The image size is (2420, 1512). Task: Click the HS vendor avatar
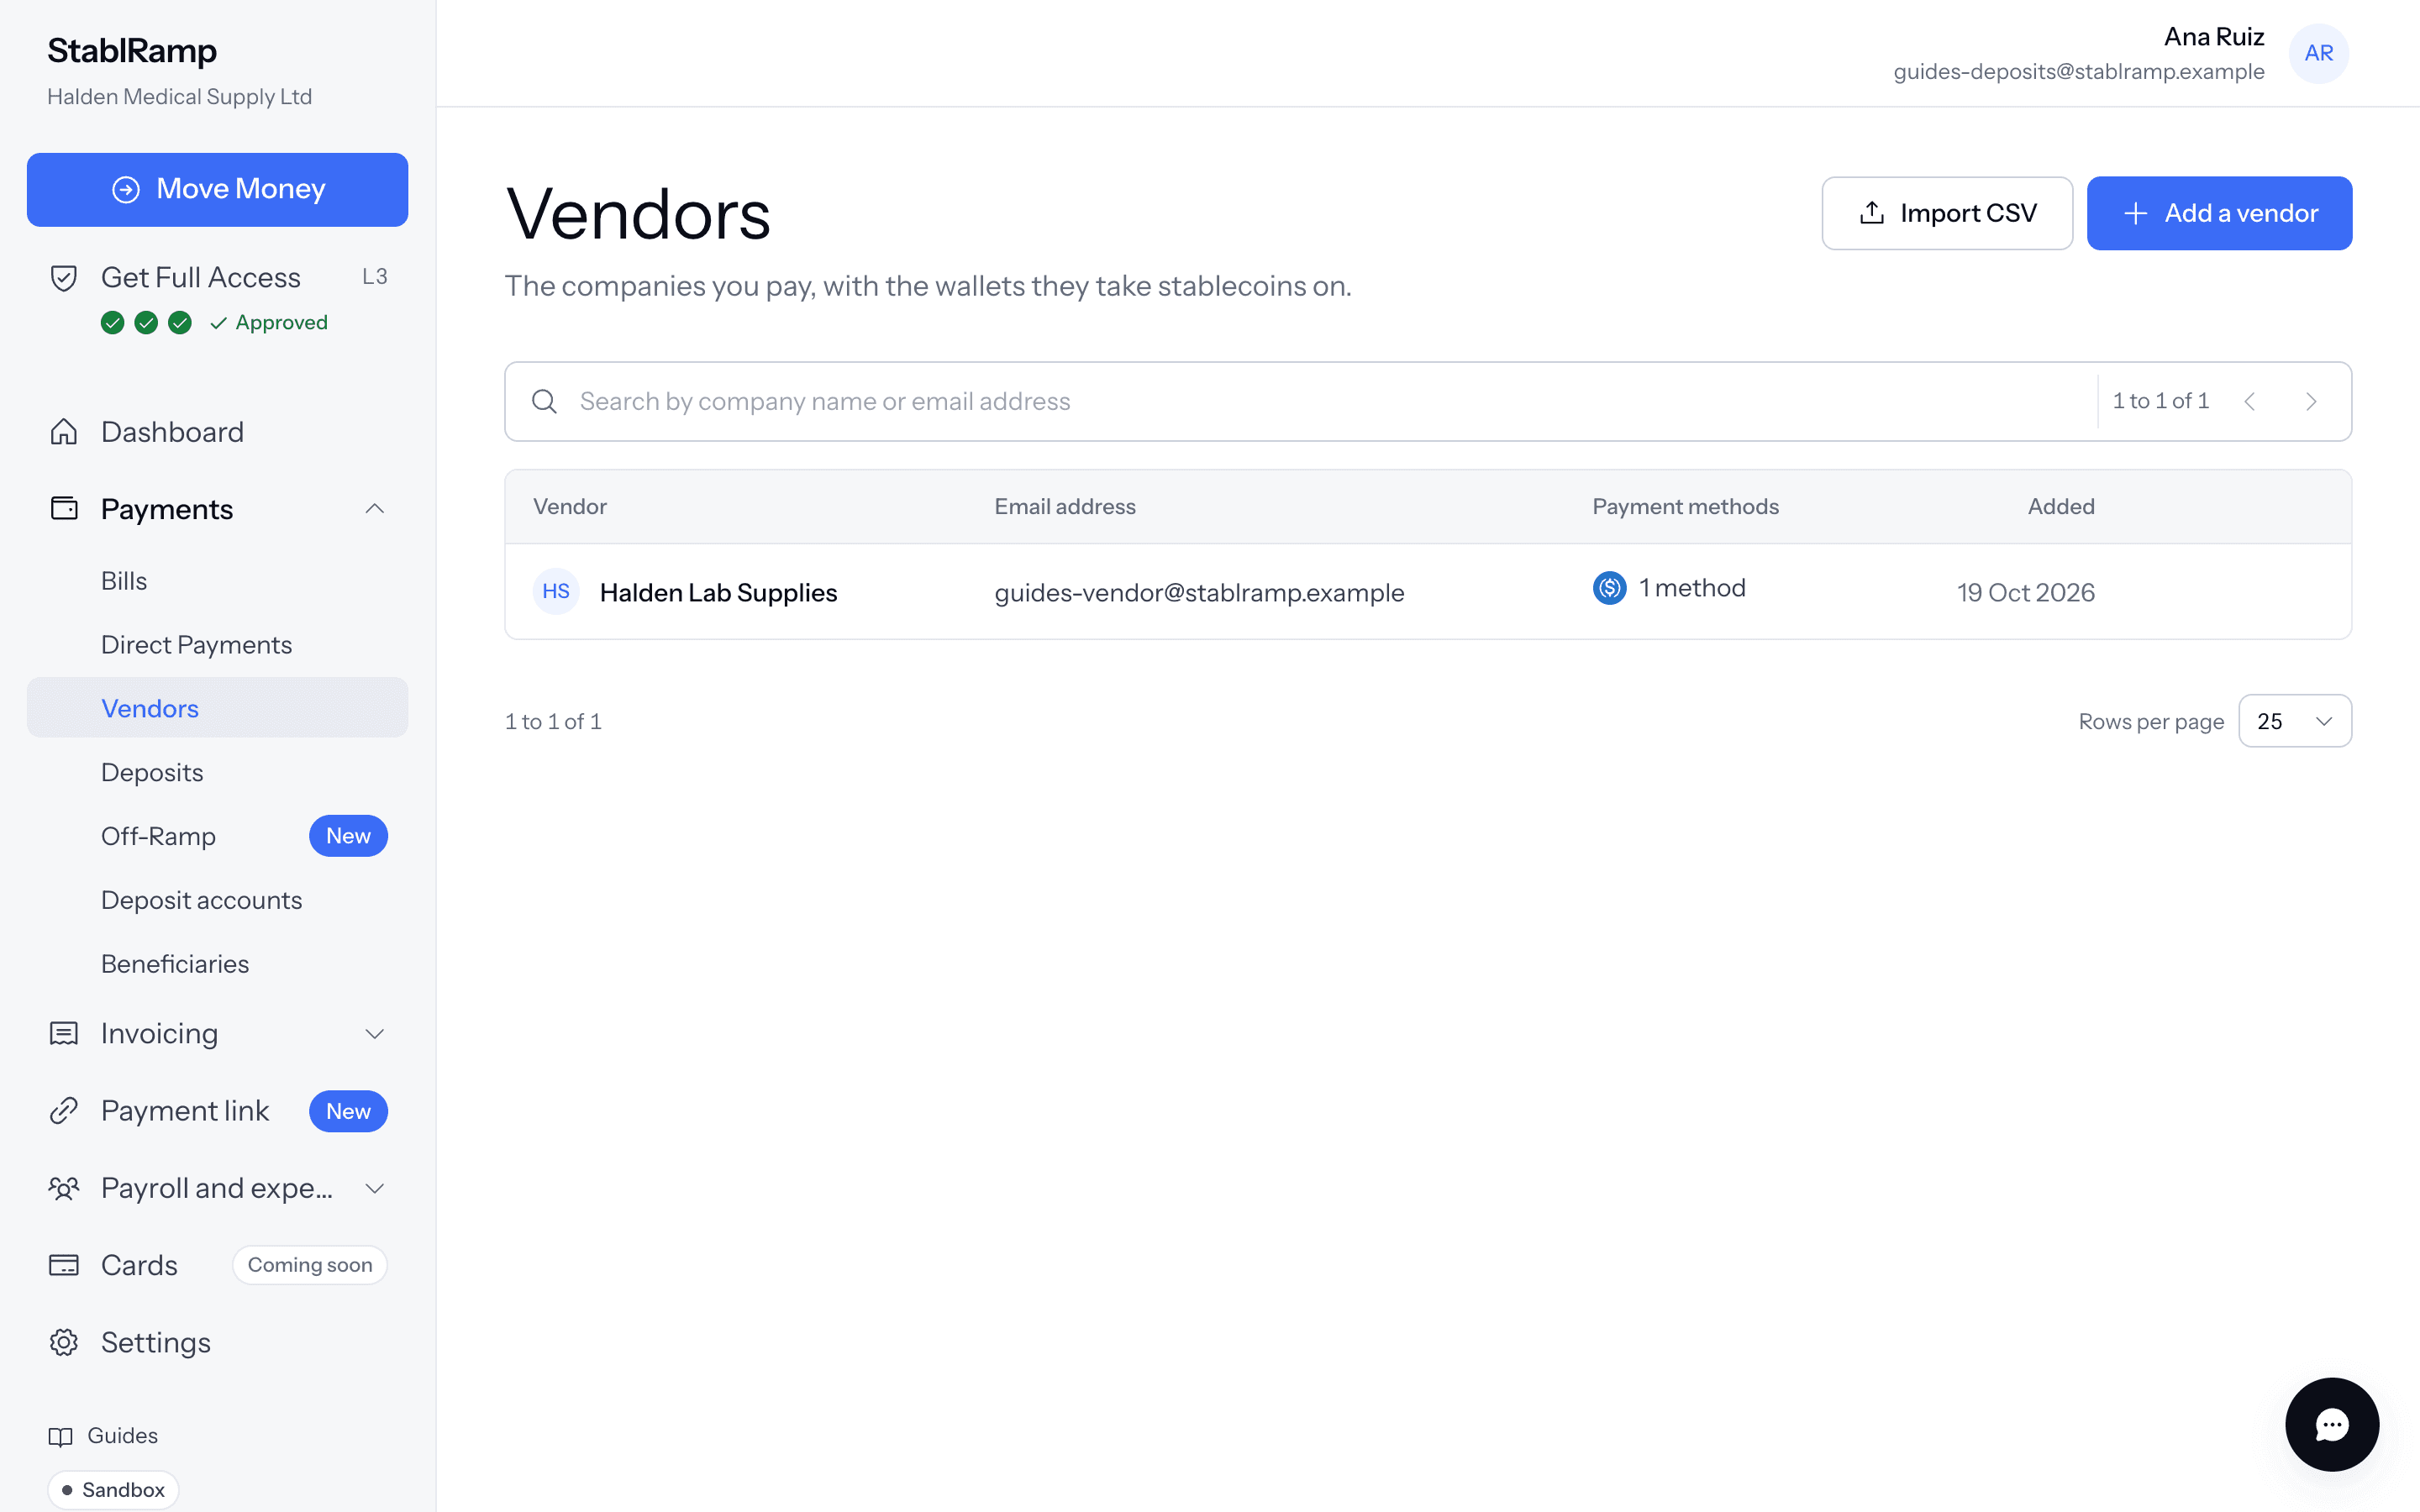(x=556, y=591)
